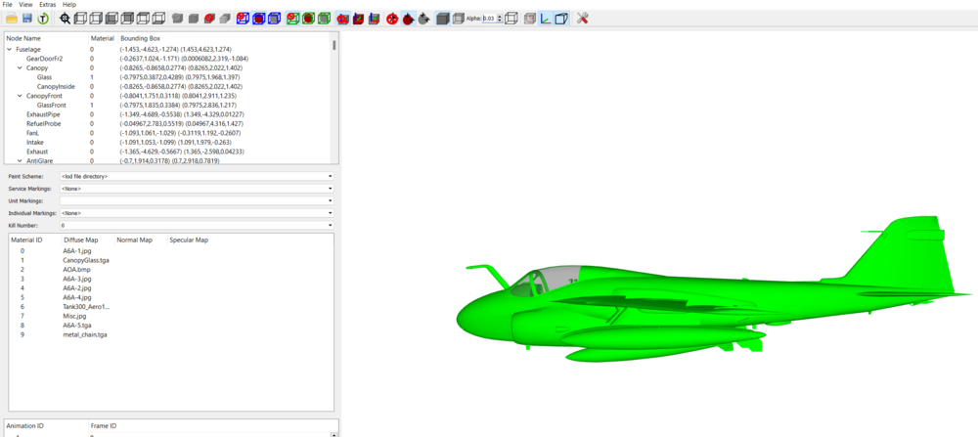The image size is (978, 437).
Task: Open the File menu
Action: (x=8, y=4)
